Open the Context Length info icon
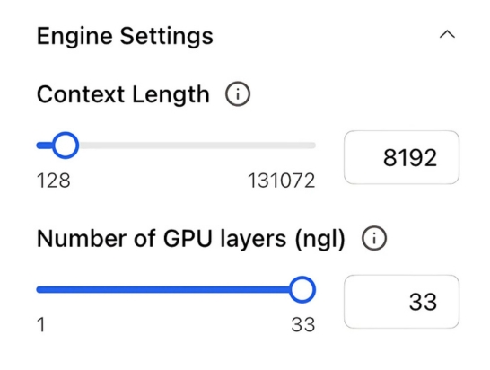This screenshot has width=490, height=370. [238, 94]
